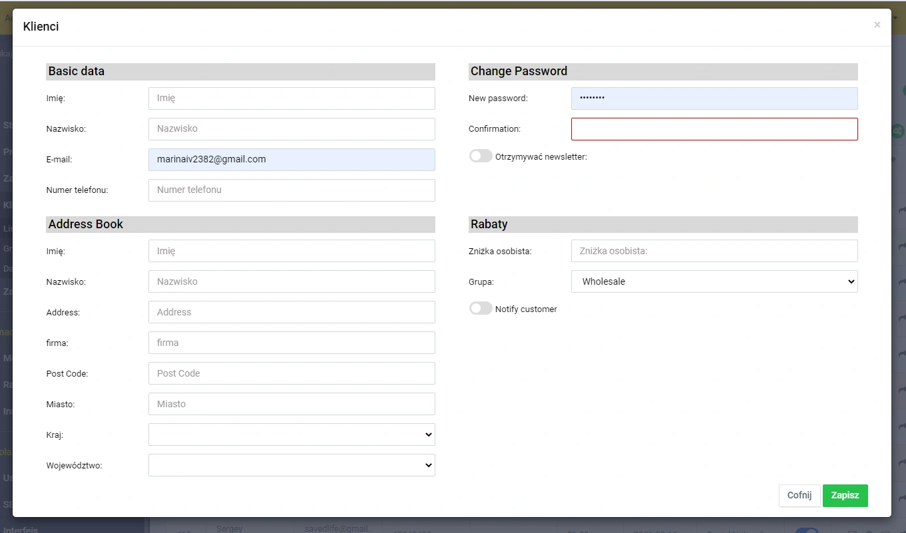Click the Nazwisko field in Address Book
This screenshot has width=906, height=533.
[292, 281]
